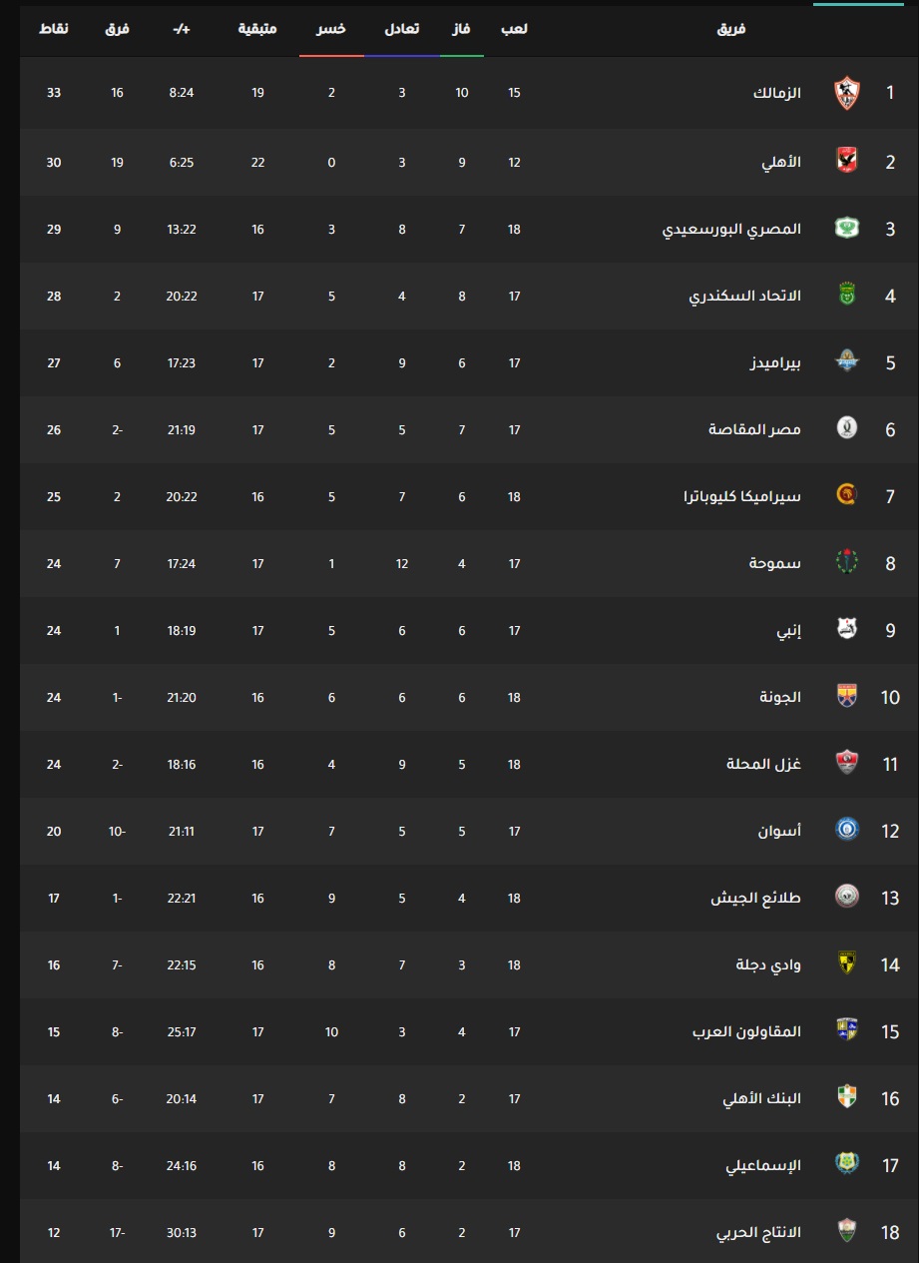Screen dimensions: 919x1263
Task: Open team link الانتاج الحربي
Action: [758, 1233]
